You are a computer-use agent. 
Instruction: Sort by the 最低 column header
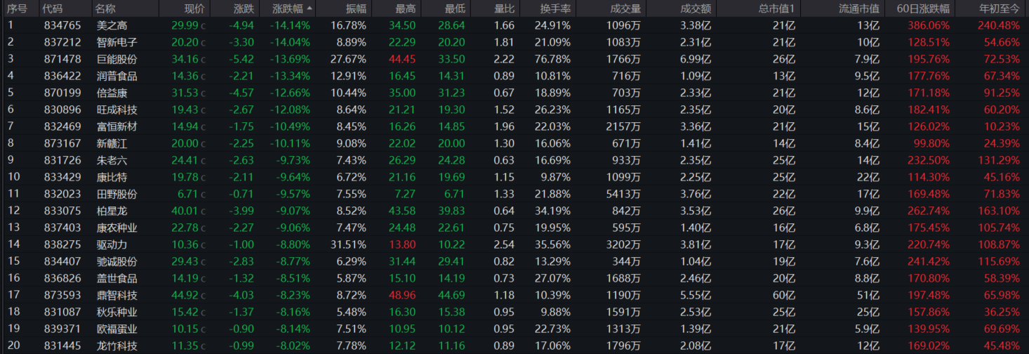454,8
